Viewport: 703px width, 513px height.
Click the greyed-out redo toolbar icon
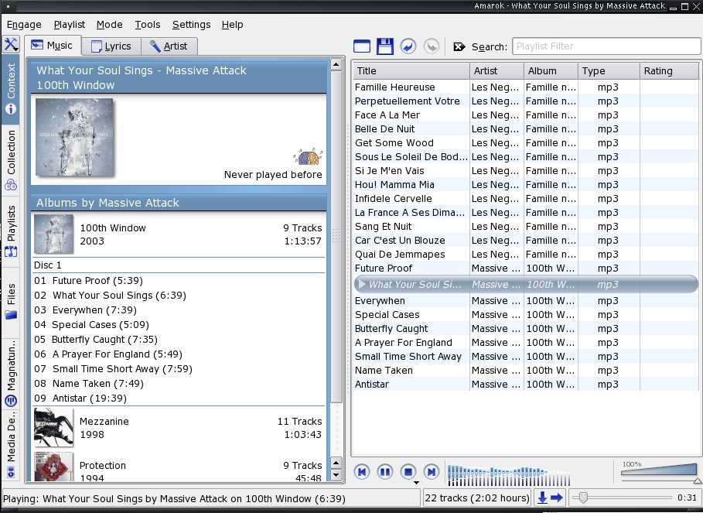click(432, 46)
